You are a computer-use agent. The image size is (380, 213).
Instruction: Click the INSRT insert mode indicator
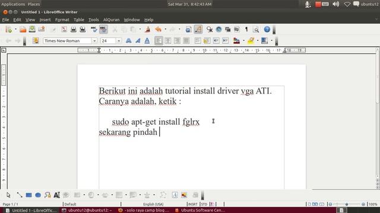[193, 204]
